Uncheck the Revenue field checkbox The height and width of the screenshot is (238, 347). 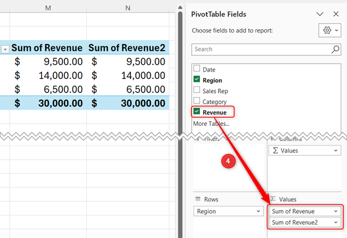pos(196,111)
